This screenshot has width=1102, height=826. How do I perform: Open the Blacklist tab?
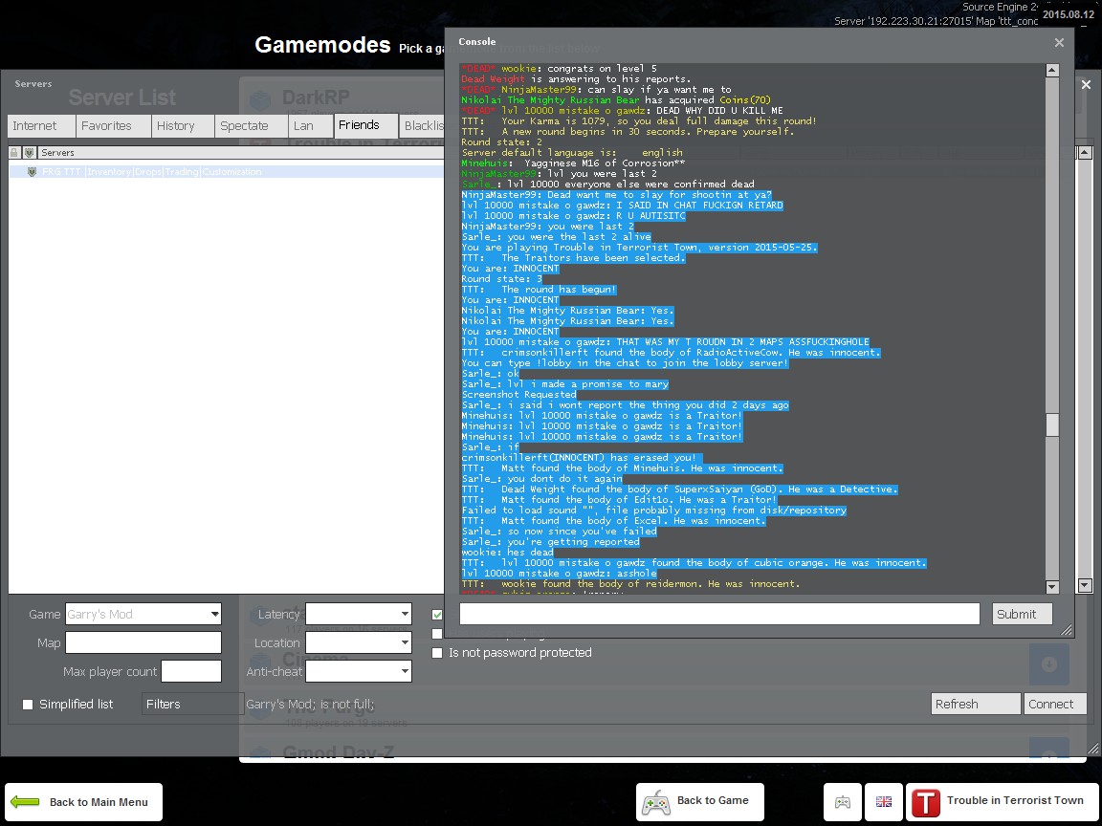pos(423,126)
